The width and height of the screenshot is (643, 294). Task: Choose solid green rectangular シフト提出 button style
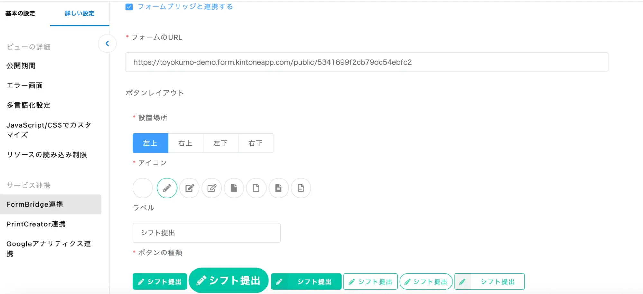coord(160,282)
